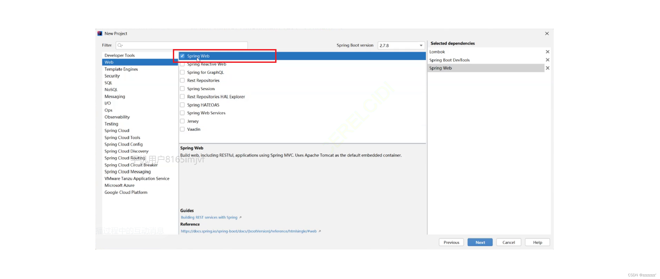Open Building REST services with Spring guide
Screen dimensions: 660x279
tap(209, 217)
